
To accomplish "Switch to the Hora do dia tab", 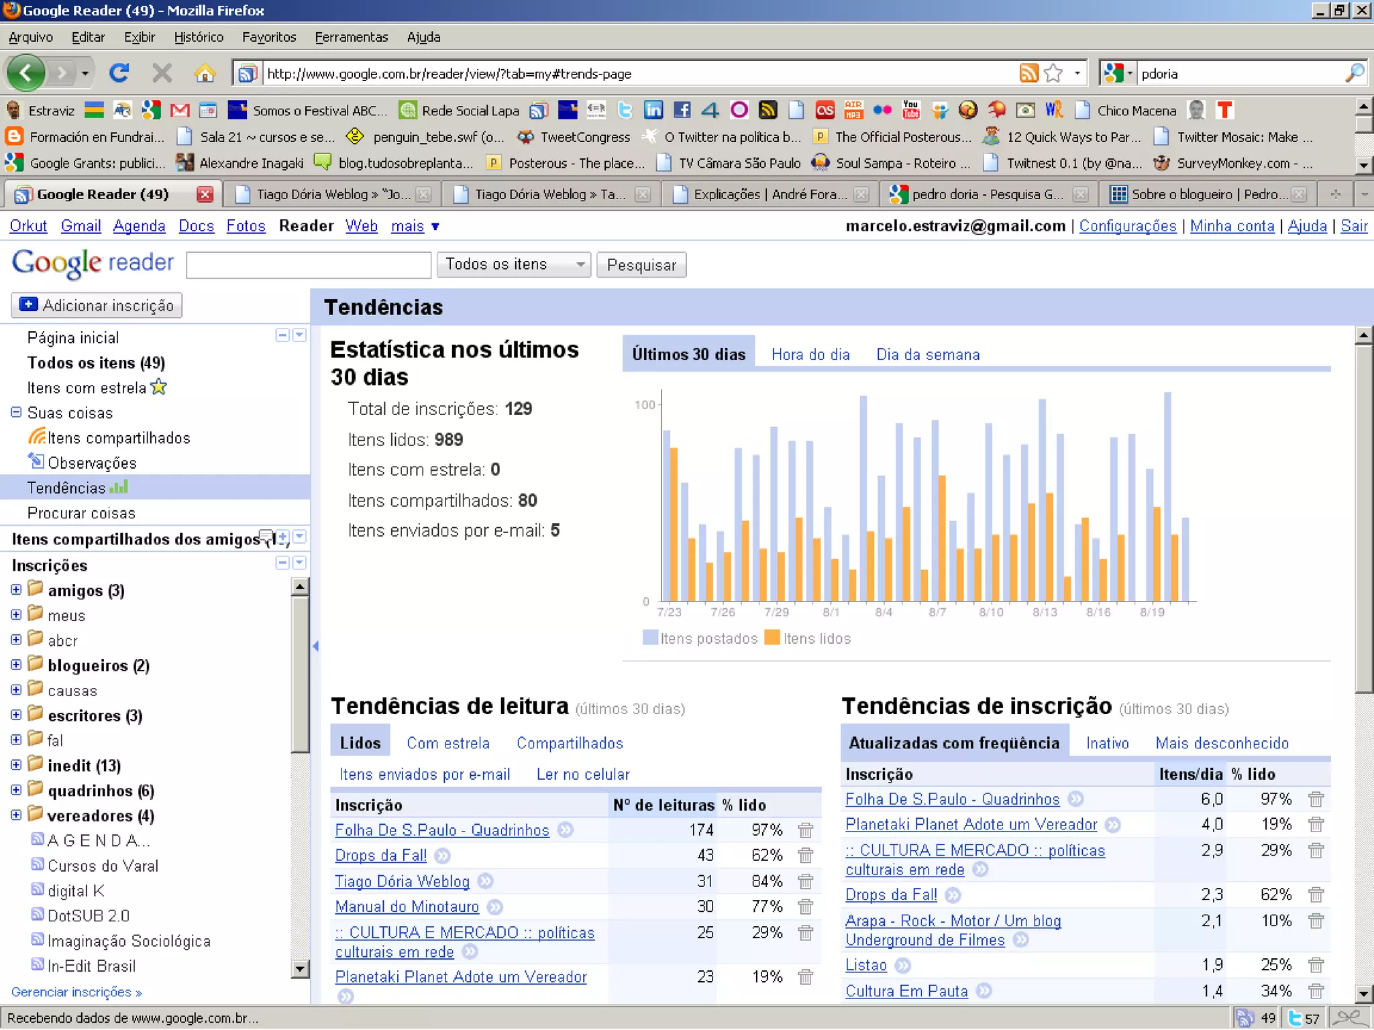I will pos(810,354).
